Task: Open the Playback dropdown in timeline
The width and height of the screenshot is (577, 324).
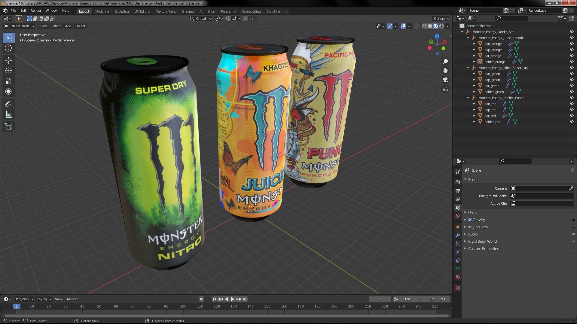Action: tap(24, 299)
